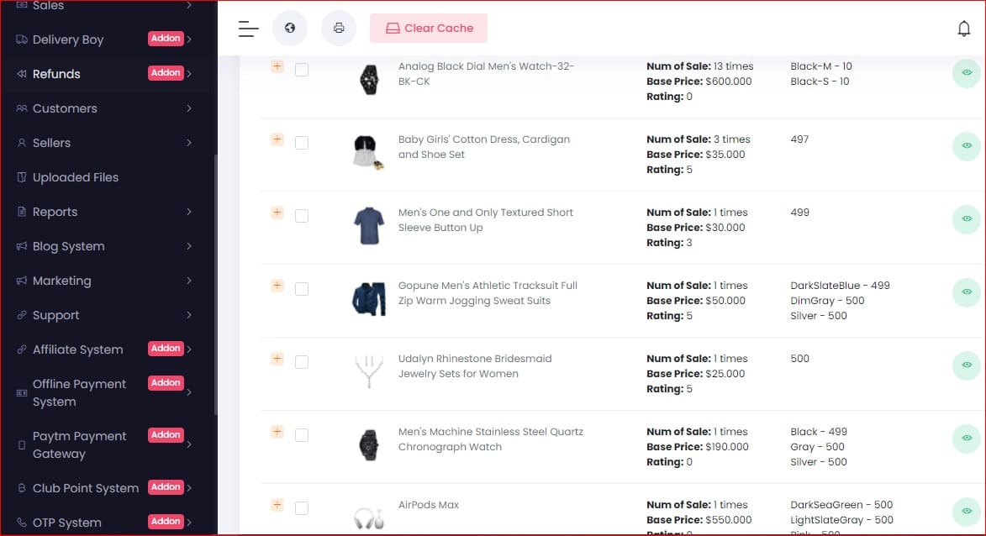Viewport: 986px width, 536px height.
Task: Click the sidebar vertical scrollbar
Action: tap(216, 283)
